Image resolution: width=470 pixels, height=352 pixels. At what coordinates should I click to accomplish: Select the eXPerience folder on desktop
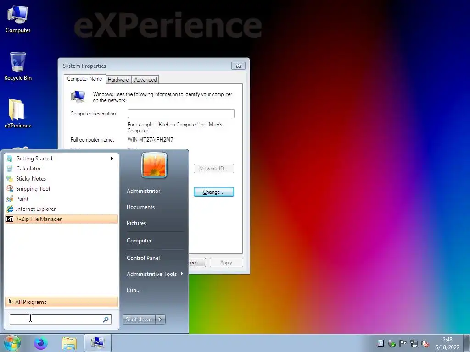[x=18, y=114]
